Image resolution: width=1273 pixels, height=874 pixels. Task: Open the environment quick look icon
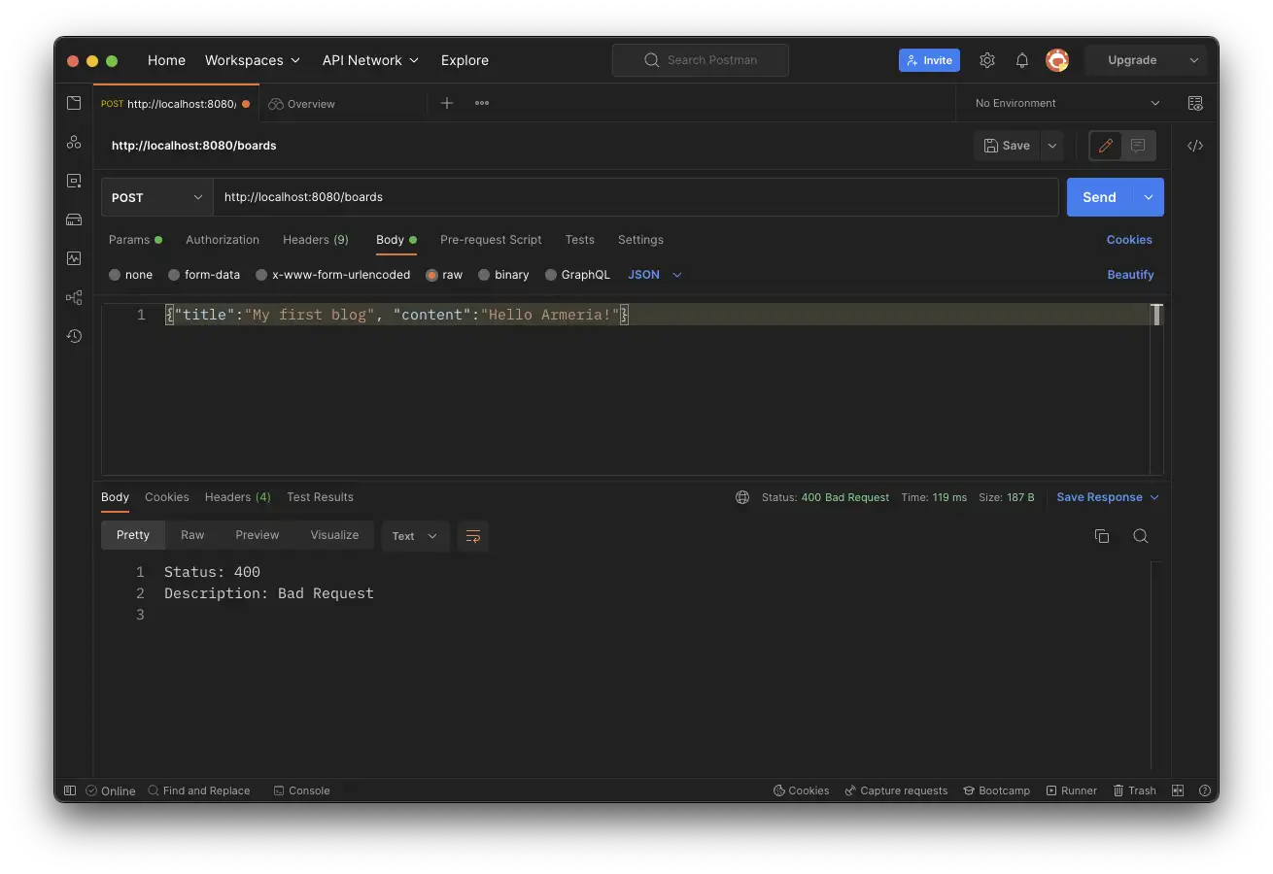(1195, 103)
